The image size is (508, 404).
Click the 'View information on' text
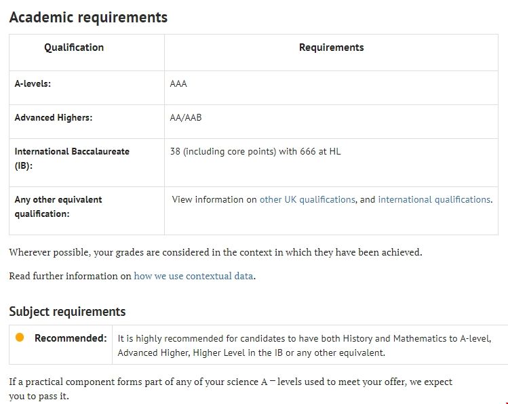coord(214,199)
